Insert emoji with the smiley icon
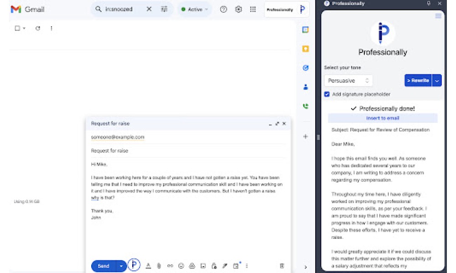456x273 pixels. 181,266
